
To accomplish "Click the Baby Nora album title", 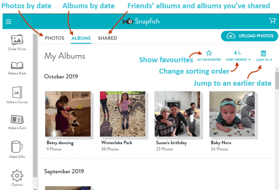I will (221, 143).
